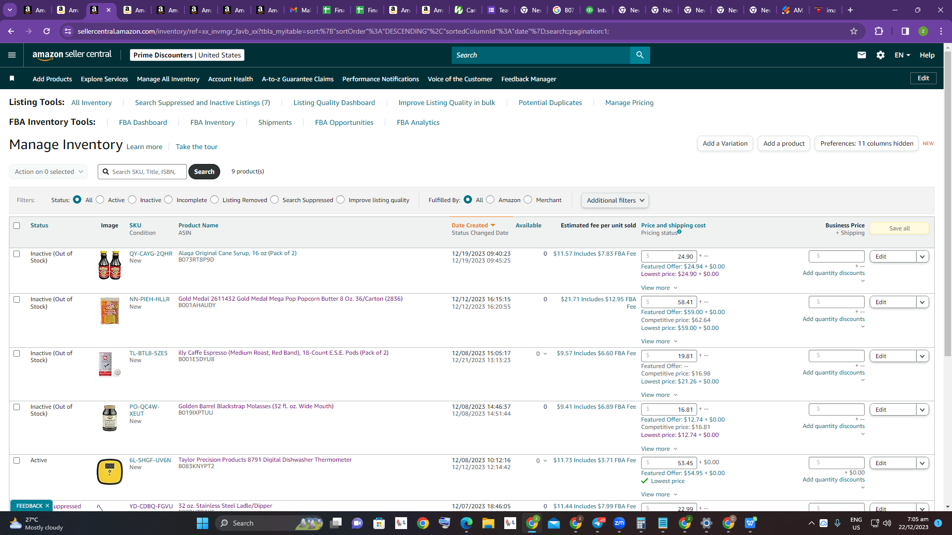Open the settings gear in header
Image resolution: width=952 pixels, height=535 pixels.
pyautogui.click(x=881, y=55)
